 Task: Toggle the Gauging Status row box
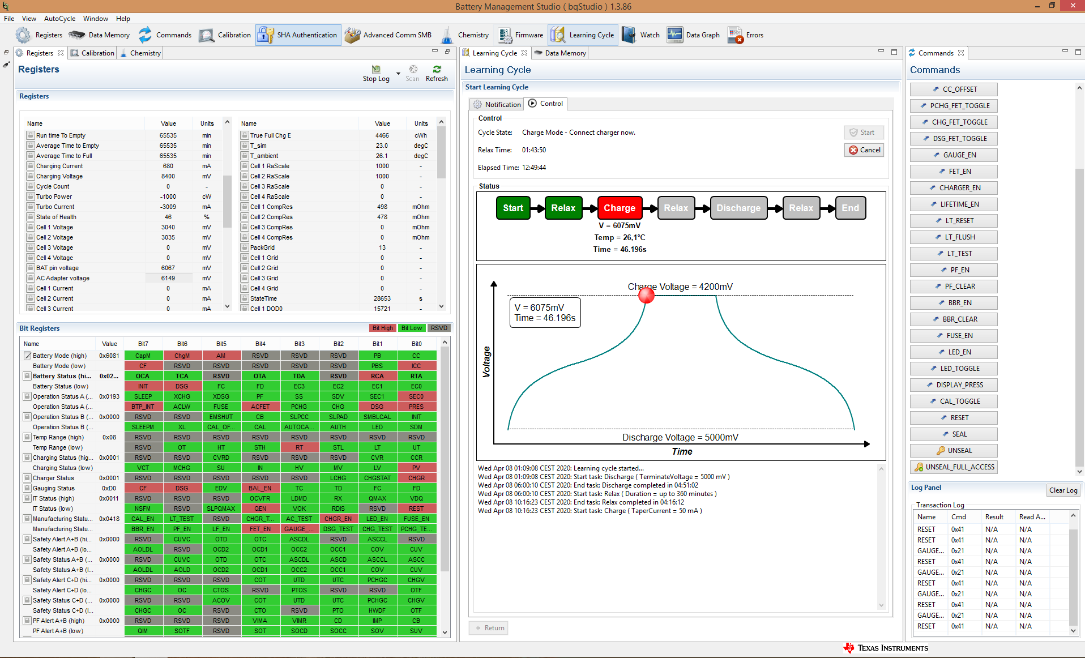coord(27,488)
